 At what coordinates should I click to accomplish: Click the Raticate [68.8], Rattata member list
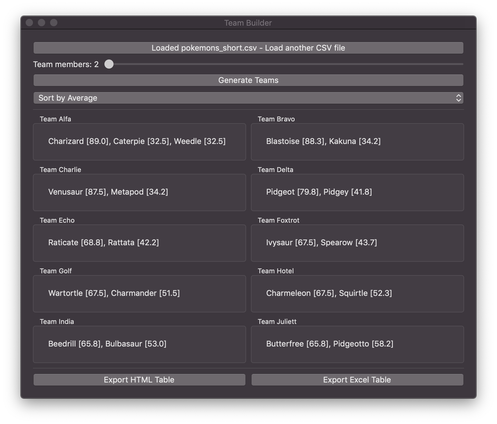tap(103, 243)
